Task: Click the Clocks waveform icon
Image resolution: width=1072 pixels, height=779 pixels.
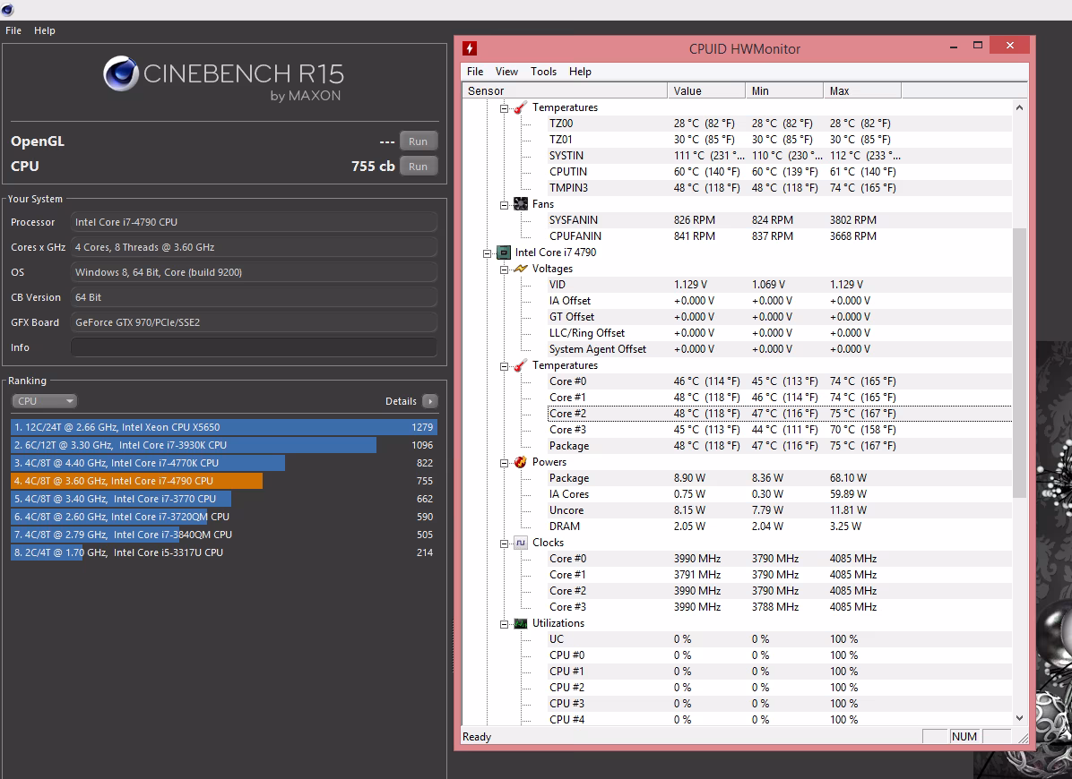Action: pos(521,543)
